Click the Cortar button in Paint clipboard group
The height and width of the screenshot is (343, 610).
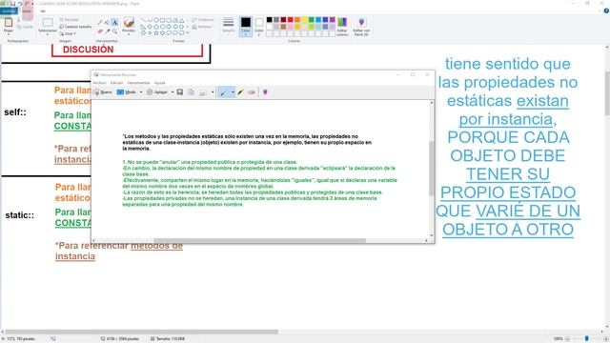click(25, 19)
